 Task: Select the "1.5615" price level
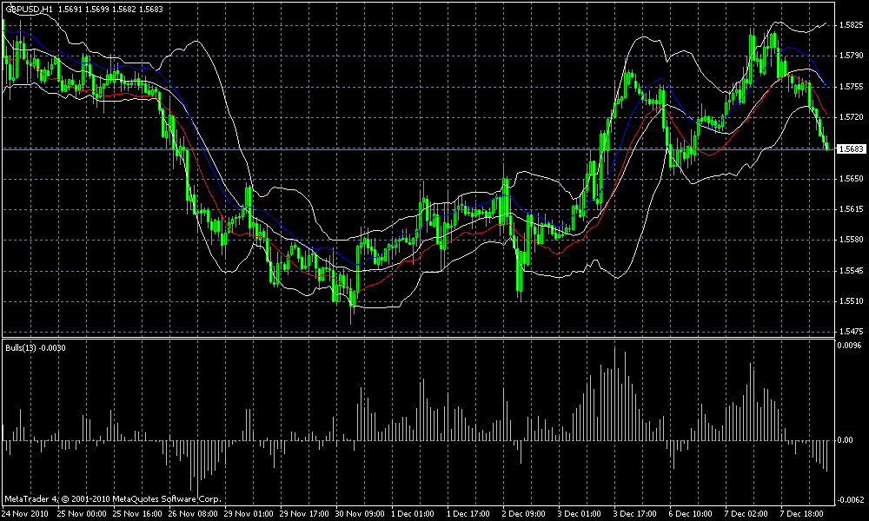852,209
